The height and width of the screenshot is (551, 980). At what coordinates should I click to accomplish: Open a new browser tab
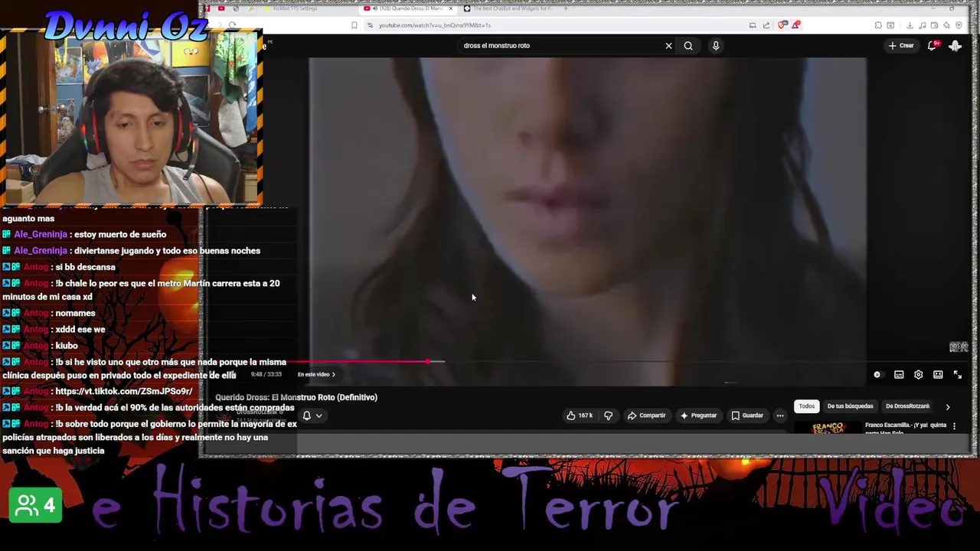[566, 8]
